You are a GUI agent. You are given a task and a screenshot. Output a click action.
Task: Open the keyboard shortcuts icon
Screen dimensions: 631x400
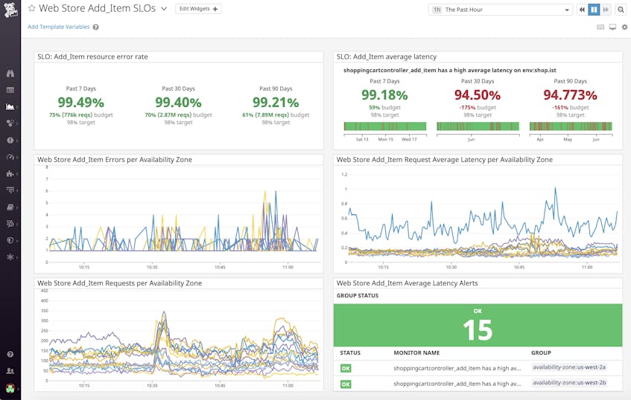600,28
